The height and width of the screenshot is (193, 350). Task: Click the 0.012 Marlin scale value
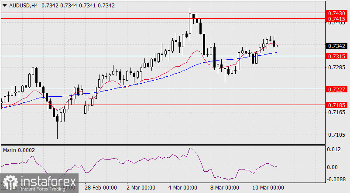tap(333, 149)
